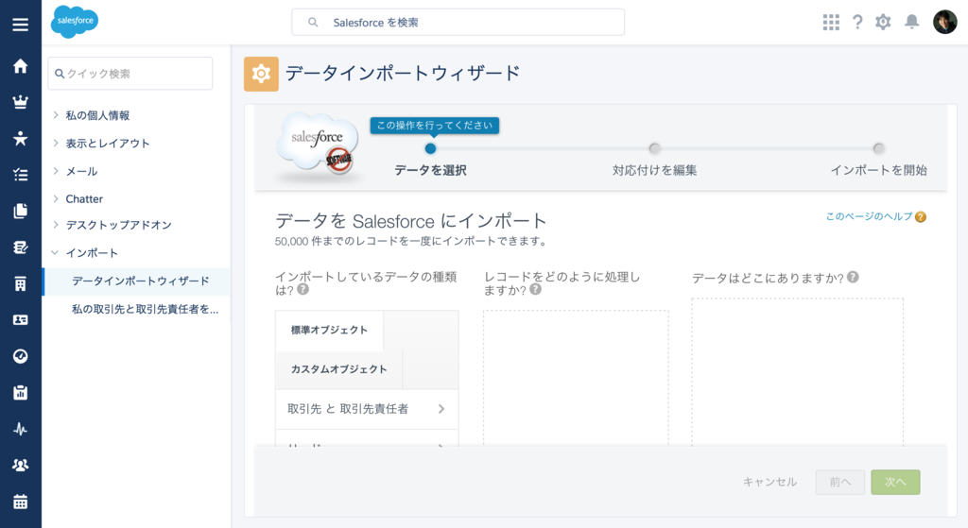Click the orange gear wizard header icon
968x528 pixels.
point(261,74)
